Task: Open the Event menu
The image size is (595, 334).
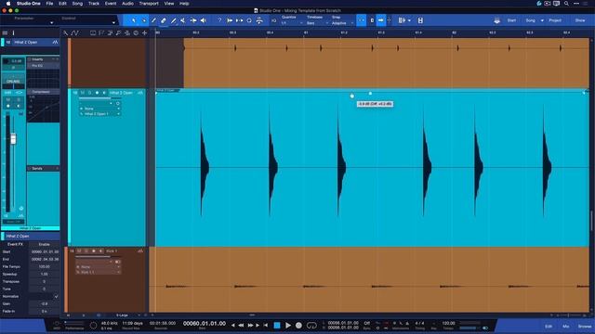Action: tap(111, 4)
